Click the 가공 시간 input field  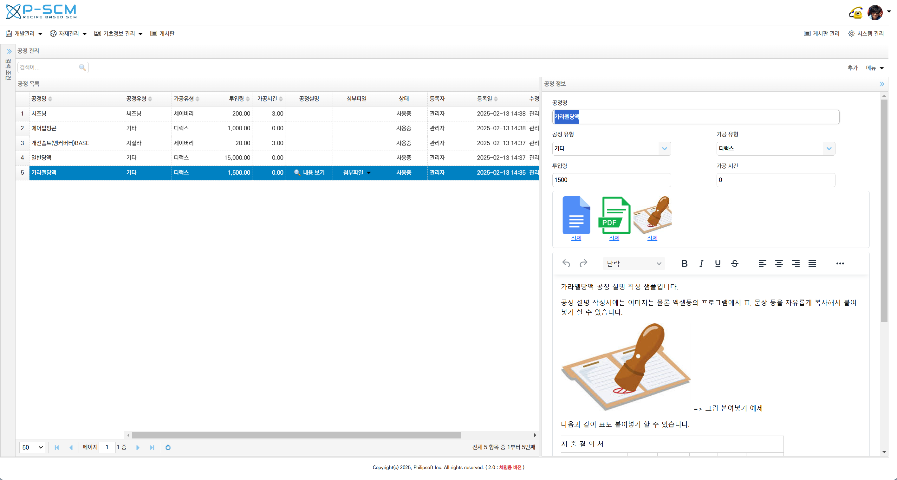776,180
